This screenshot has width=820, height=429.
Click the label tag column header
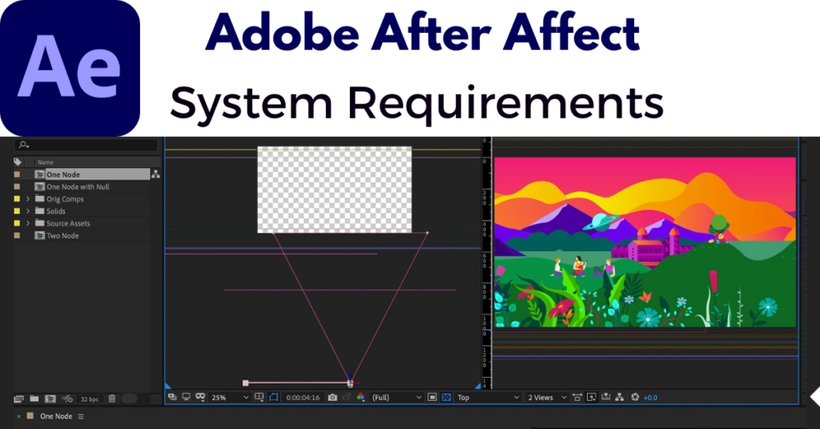(18, 162)
